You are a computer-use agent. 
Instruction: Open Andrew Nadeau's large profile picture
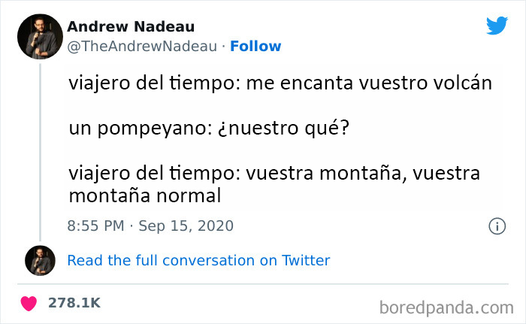click(39, 35)
